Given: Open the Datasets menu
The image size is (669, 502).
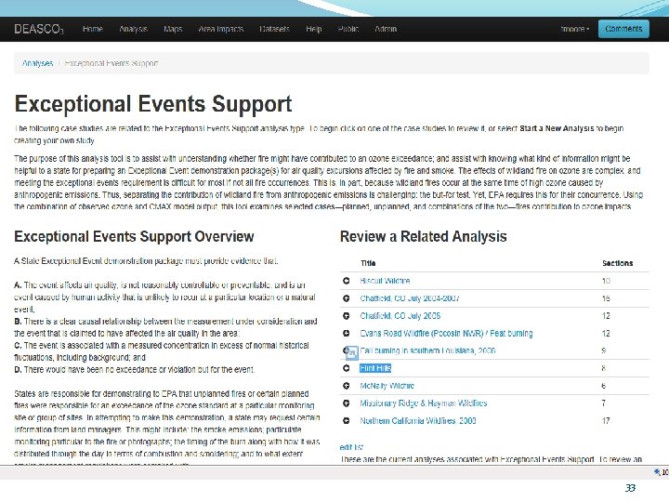Looking at the screenshot, I should [274, 29].
